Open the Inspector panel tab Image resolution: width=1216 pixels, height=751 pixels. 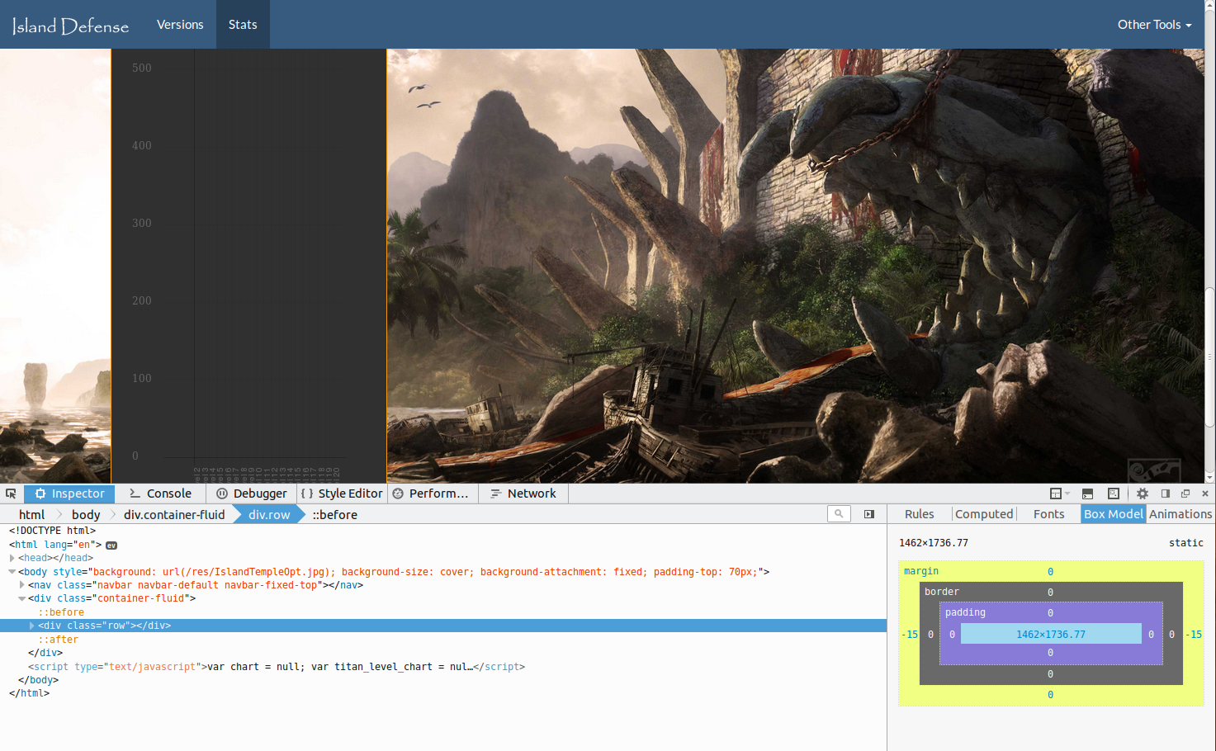pos(69,494)
